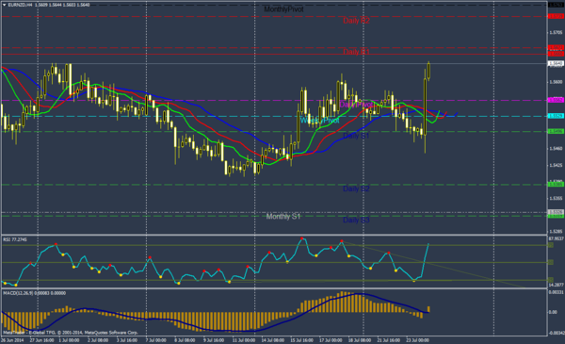Image resolution: width=565 pixels, height=344 pixels.
Task: Select the MACD(12,26,9) indicator label
Action: click(34, 293)
